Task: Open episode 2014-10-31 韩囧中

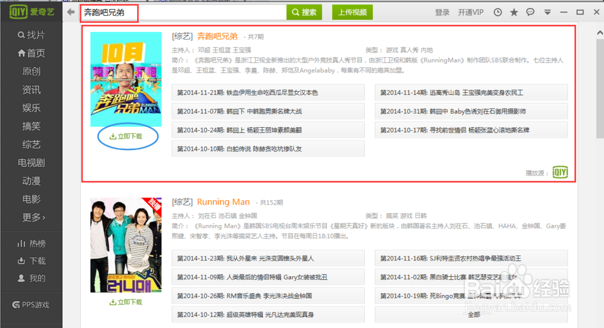Action: (471, 112)
